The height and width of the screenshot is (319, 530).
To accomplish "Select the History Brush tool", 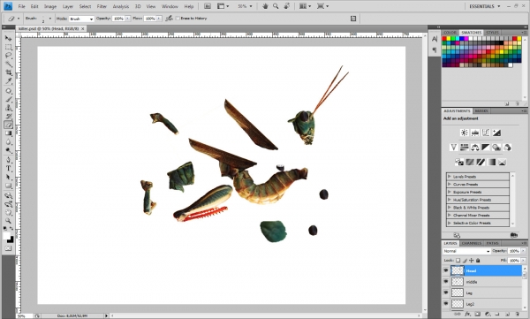I will click(x=8, y=117).
